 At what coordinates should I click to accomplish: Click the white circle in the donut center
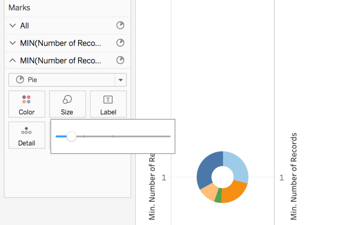click(x=222, y=177)
